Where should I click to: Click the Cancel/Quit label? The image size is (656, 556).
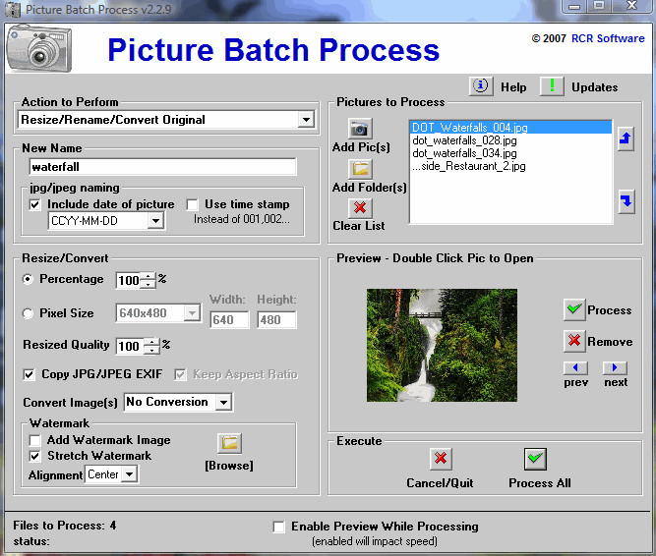point(440,483)
